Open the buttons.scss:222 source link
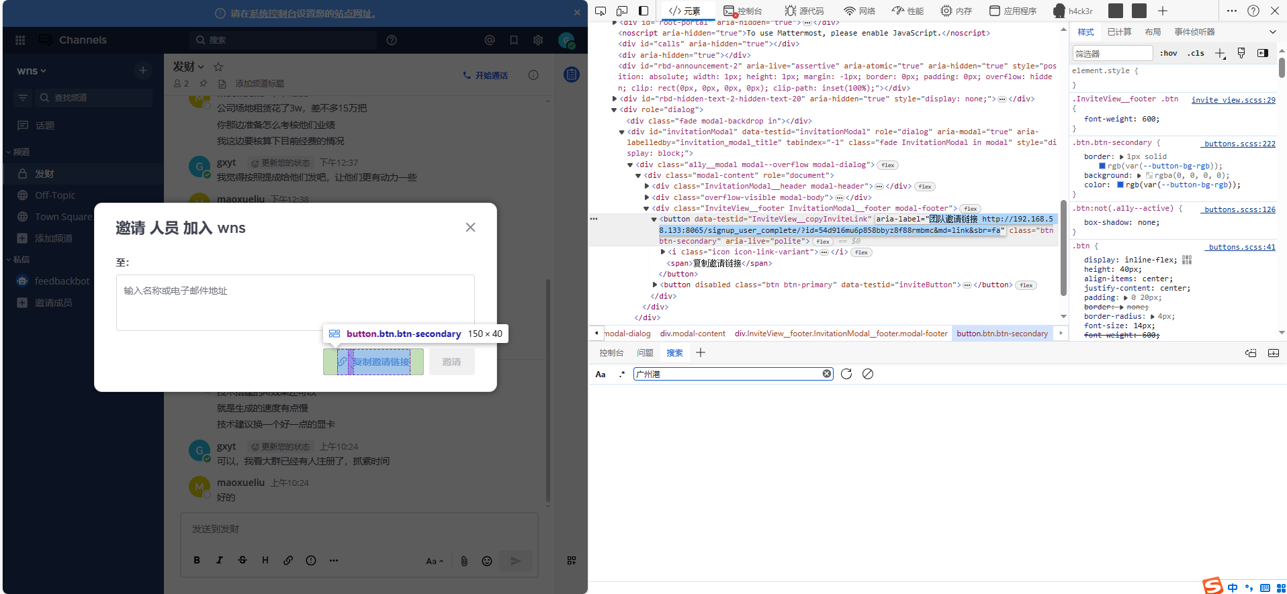 (1239, 144)
